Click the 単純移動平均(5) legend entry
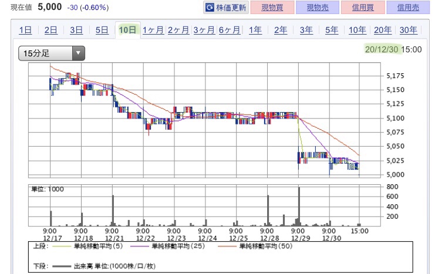435x274 pixels. [x=87, y=246]
